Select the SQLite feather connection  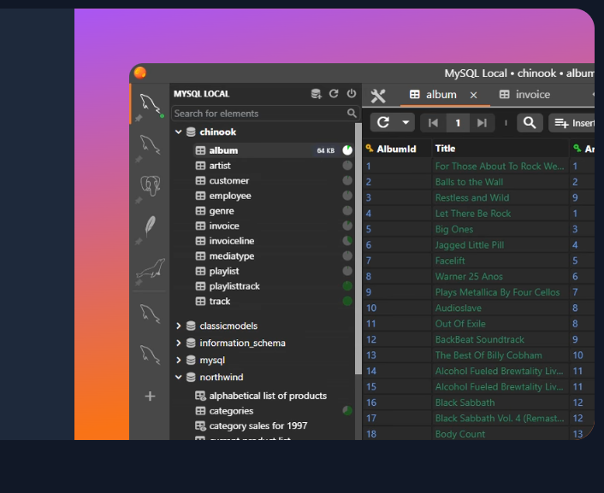pyautogui.click(x=150, y=226)
